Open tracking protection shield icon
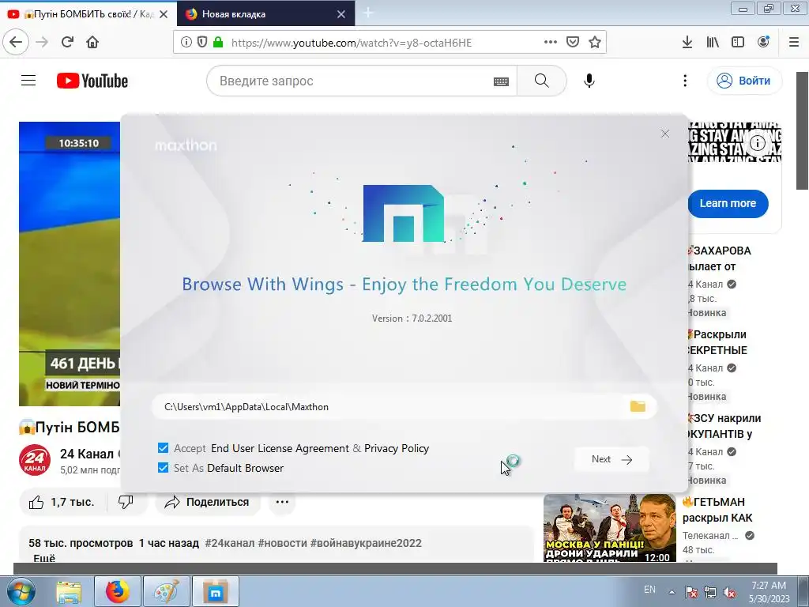Image resolution: width=809 pixels, height=607 pixels. click(x=201, y=43)
